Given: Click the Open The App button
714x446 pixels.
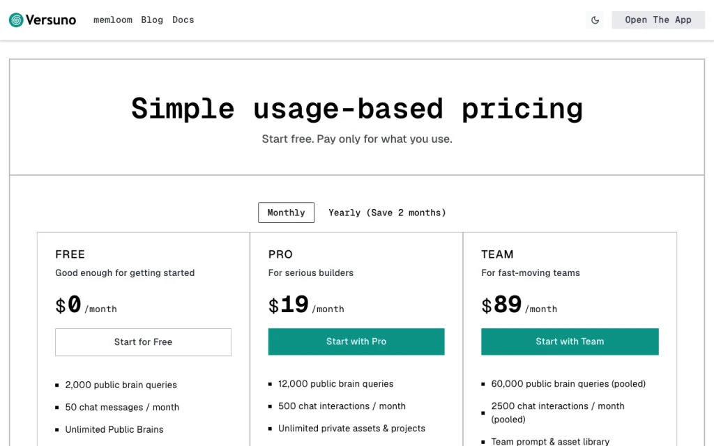Looking at the screenshot, I should 658,20.
